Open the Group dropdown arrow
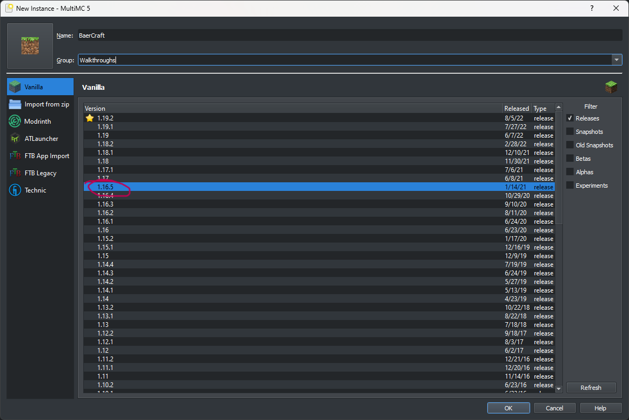The image size is (629, 420). [617, 60]
